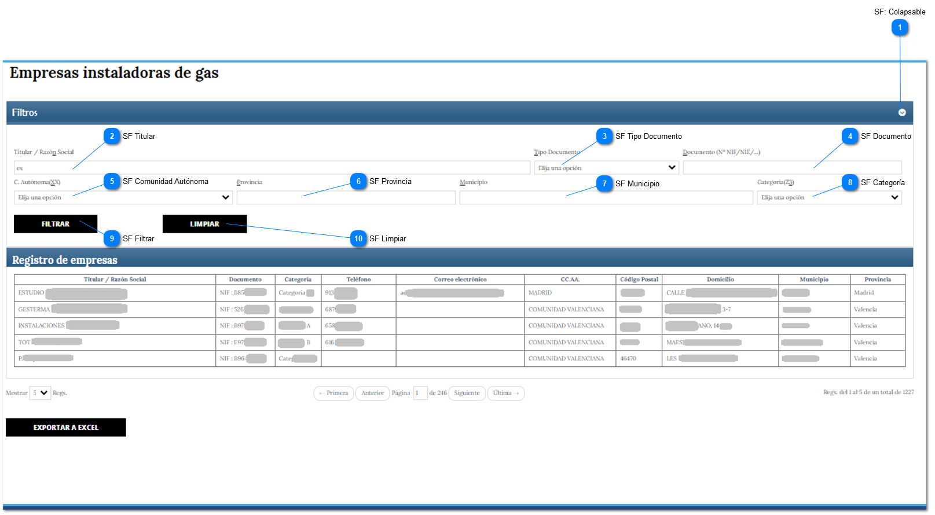Click the Correo electrónico column header
The height and width of the screenshot is (515, 935).
point(460,279)
